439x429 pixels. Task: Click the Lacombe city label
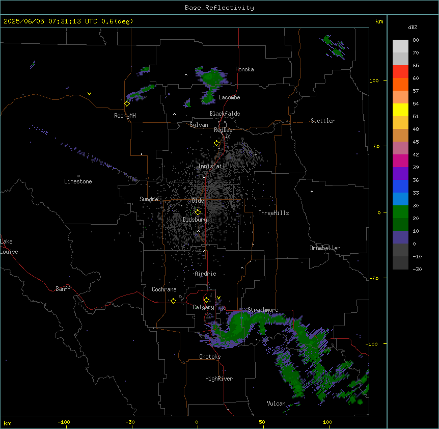coord(229,97)
